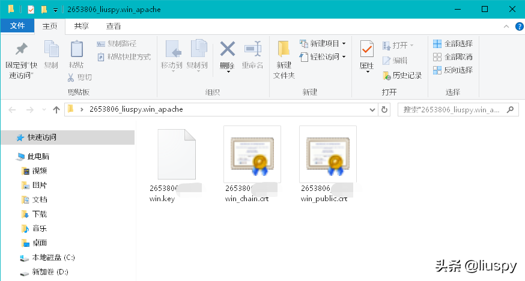This screenshot has height=281, width=525.
Task: Click the 固定到快速访问 pin icon
Action: tap(21, 49)
